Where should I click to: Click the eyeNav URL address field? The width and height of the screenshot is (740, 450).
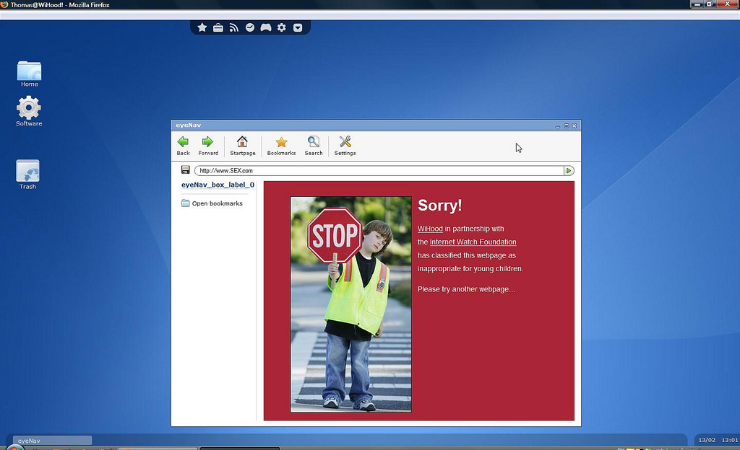tap(379, 170)
